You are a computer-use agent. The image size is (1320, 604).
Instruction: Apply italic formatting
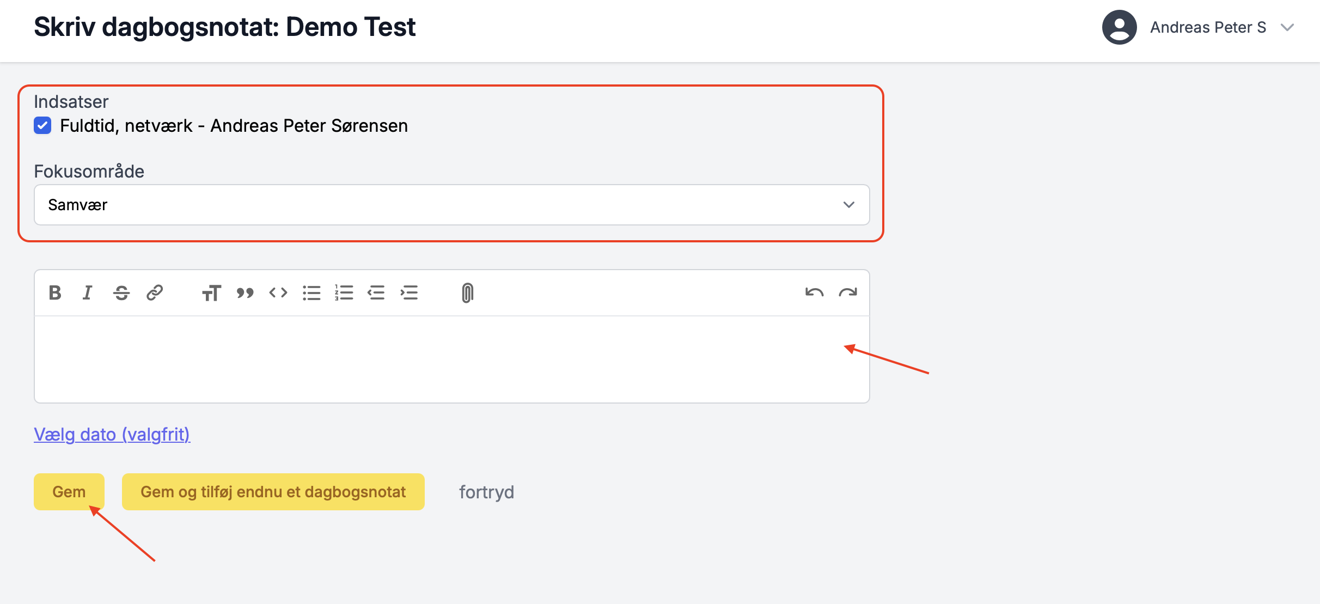pos(88,293)
